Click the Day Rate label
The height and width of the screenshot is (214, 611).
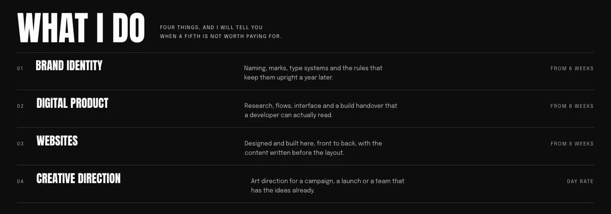click(580, 181)
